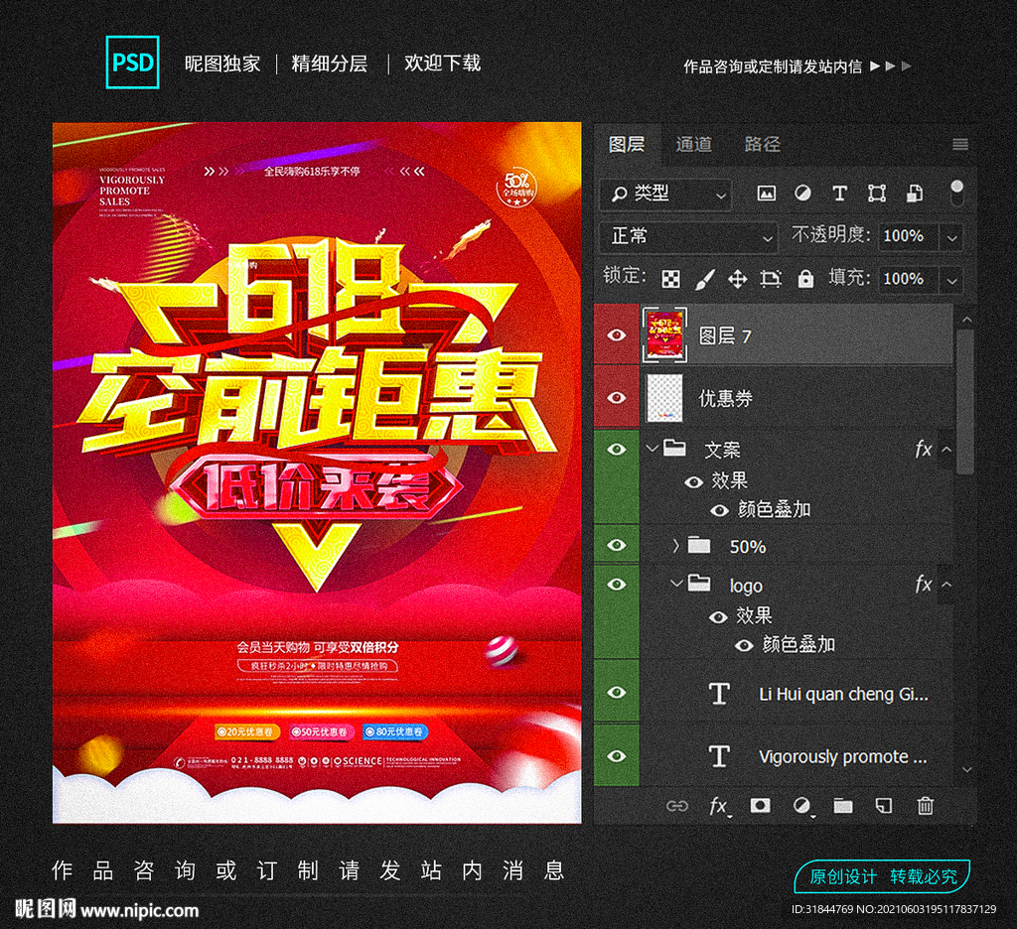This screenshot has width=1017, height=929.
Task: Open the panel hamburger menu
Action: click(x=959, y=145)
